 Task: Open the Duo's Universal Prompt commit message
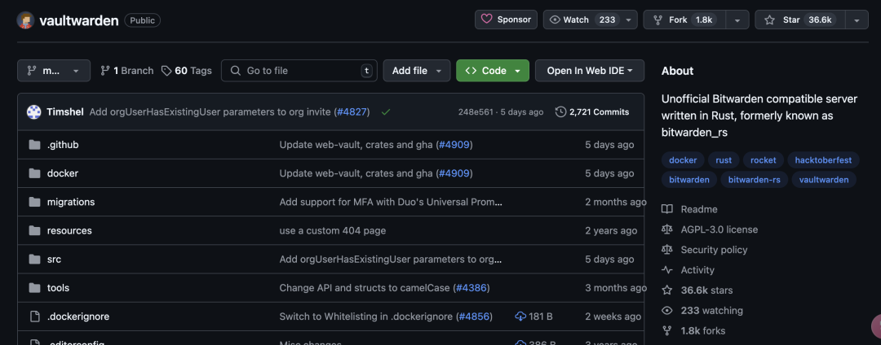391,202
